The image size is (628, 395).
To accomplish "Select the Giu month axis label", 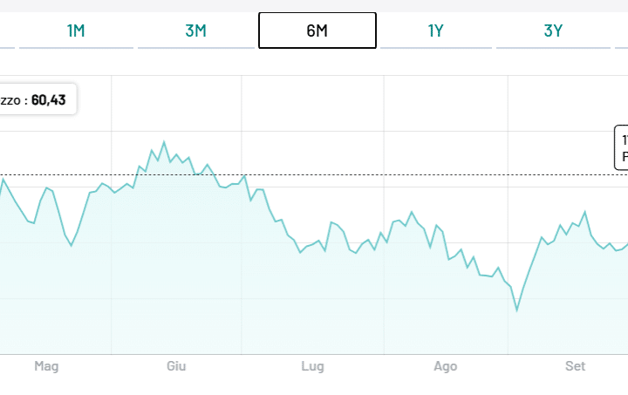I will click(176, 366).
